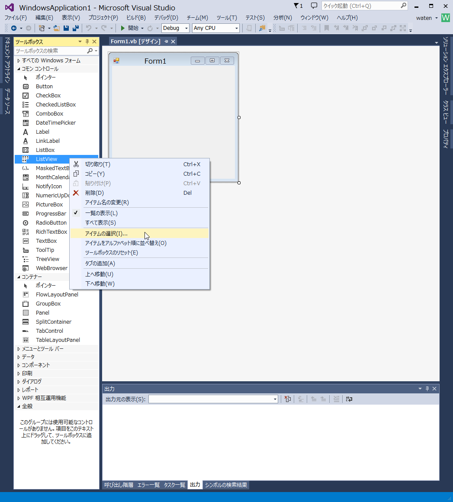Image resolution: width=453 pixels, height=502 pixels.
Task: Open the ヘルプ(H) menu
Action: (347, 18)
